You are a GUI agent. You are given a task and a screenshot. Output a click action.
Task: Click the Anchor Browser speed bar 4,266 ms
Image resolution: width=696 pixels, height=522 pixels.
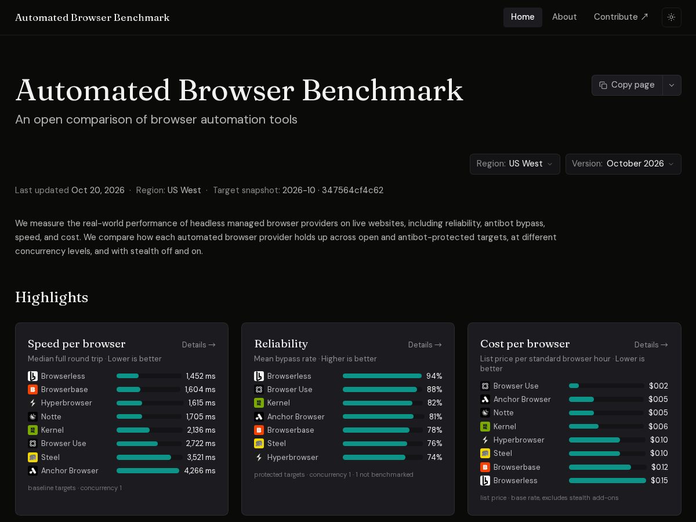(148, 471)
